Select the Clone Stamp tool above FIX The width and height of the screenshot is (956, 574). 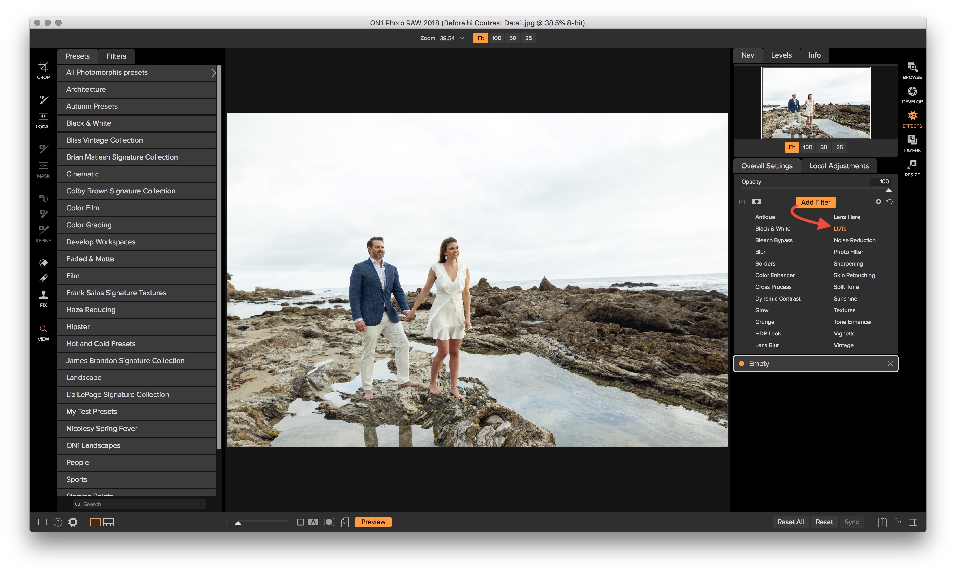tap(43, 295)
